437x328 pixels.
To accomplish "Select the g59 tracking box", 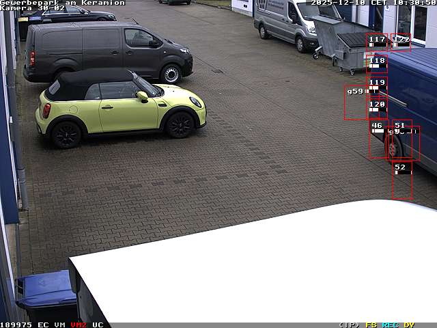I will coord(355,92).
